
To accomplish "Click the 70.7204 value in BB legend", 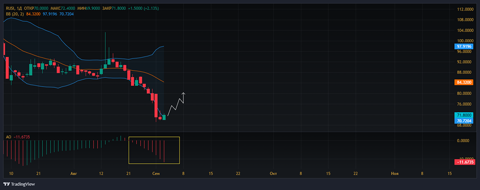I will coord(66,14).
